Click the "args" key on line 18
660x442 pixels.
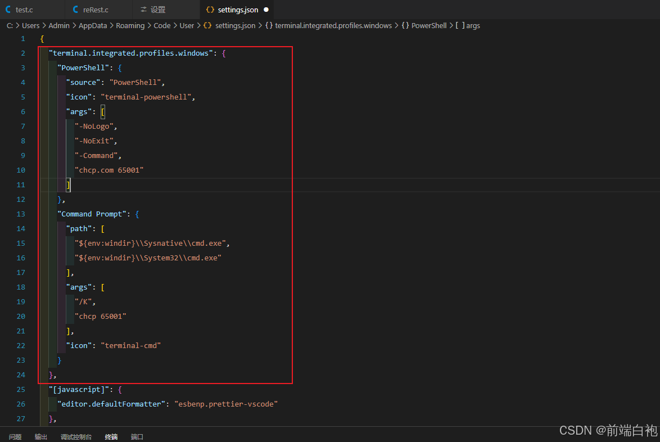click(79, 287)
